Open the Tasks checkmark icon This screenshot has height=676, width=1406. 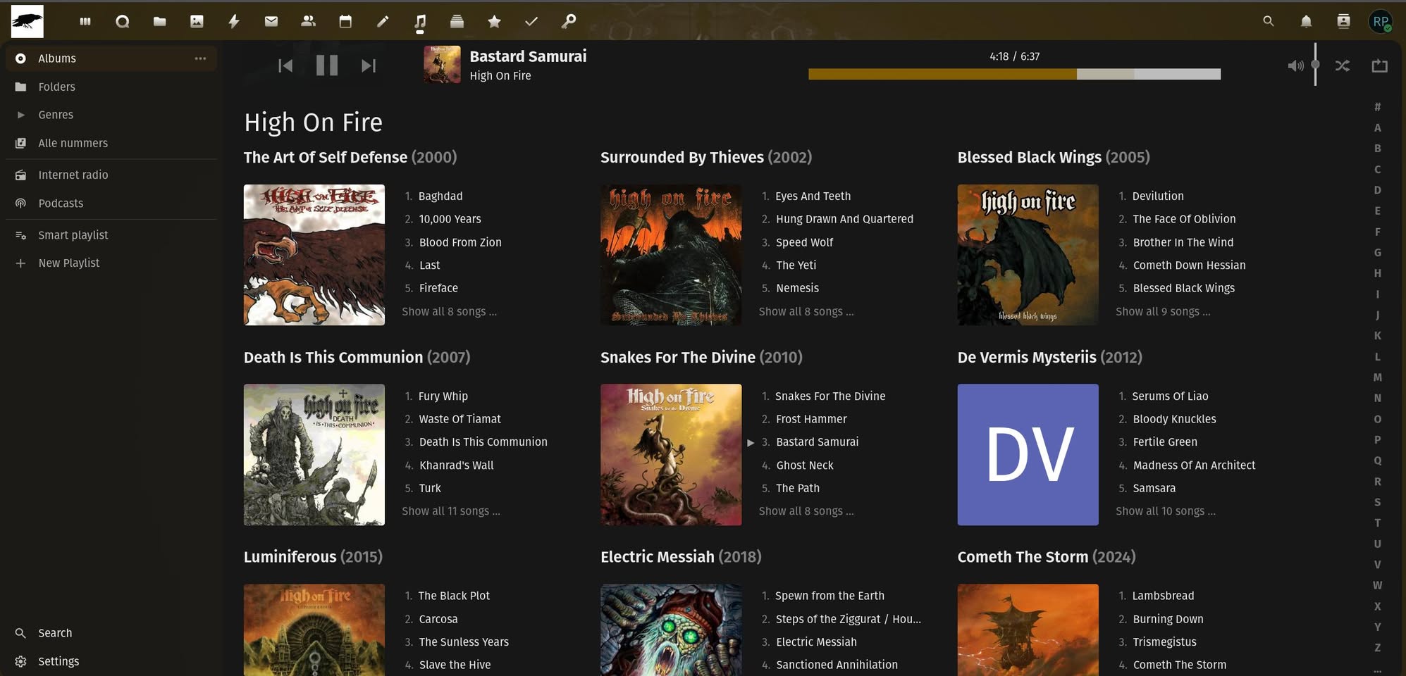(531, 22)
